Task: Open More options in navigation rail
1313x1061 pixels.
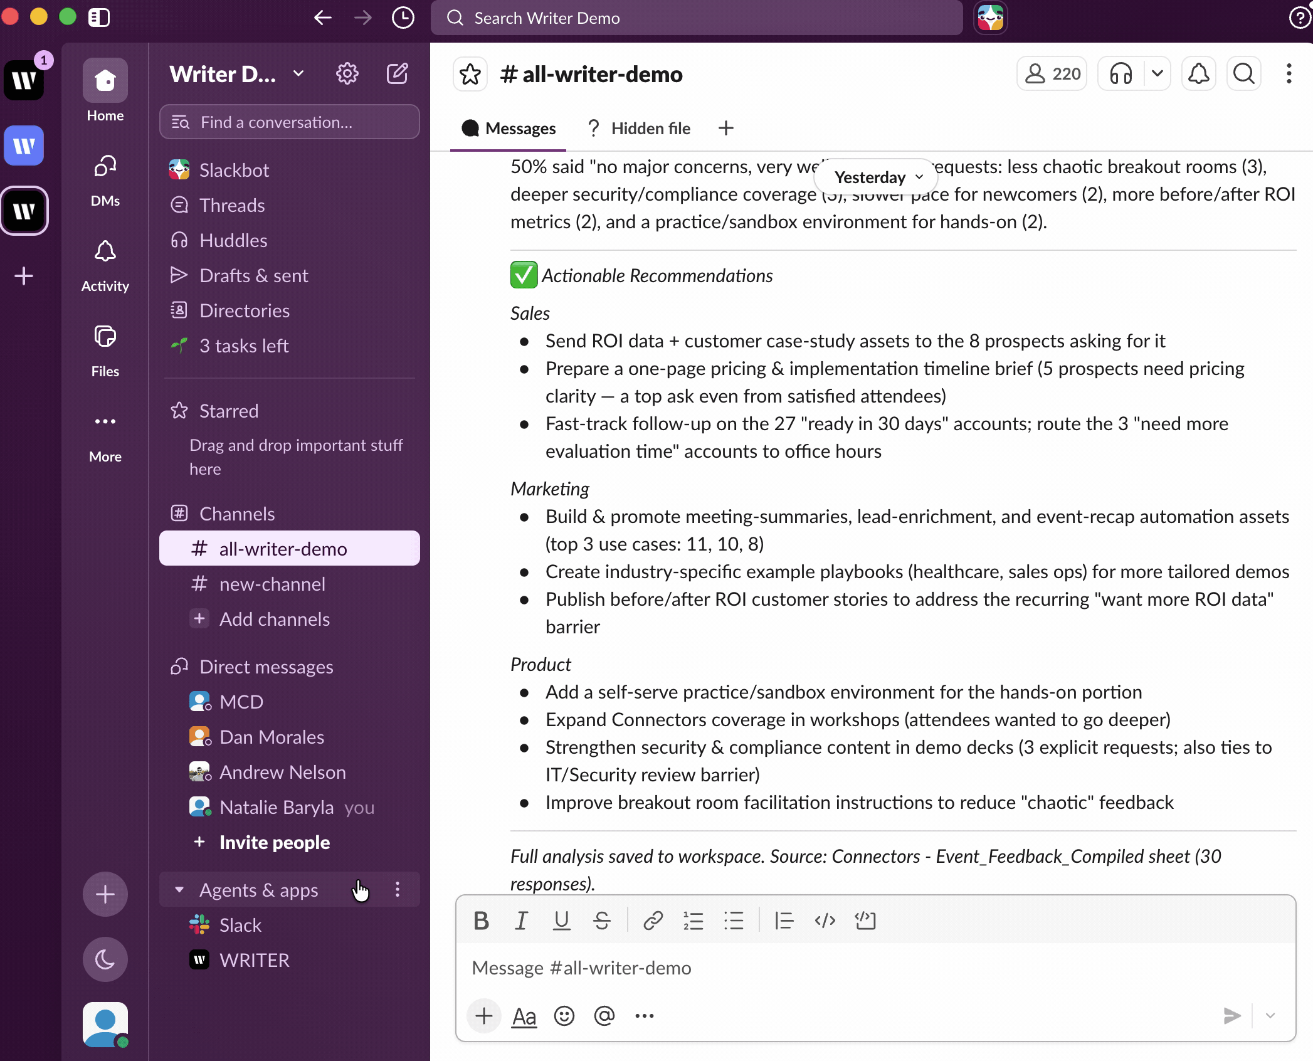Action: [105, 436]
